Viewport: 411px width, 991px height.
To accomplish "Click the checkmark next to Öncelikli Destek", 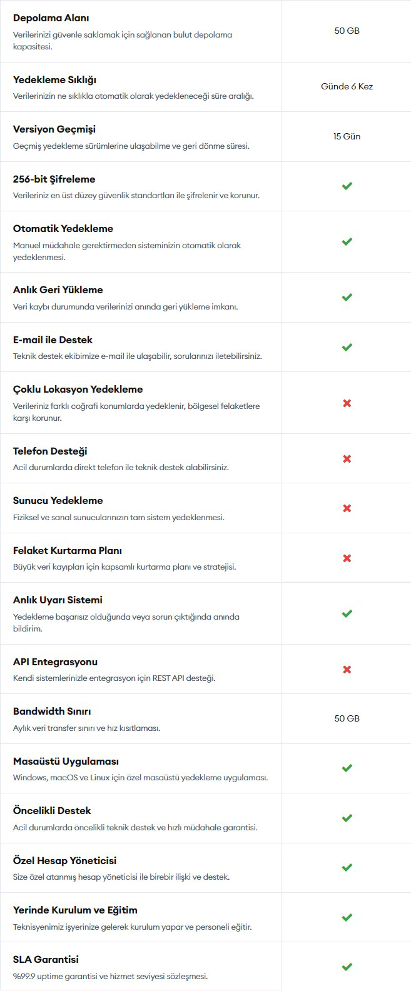I will (347, 818).
